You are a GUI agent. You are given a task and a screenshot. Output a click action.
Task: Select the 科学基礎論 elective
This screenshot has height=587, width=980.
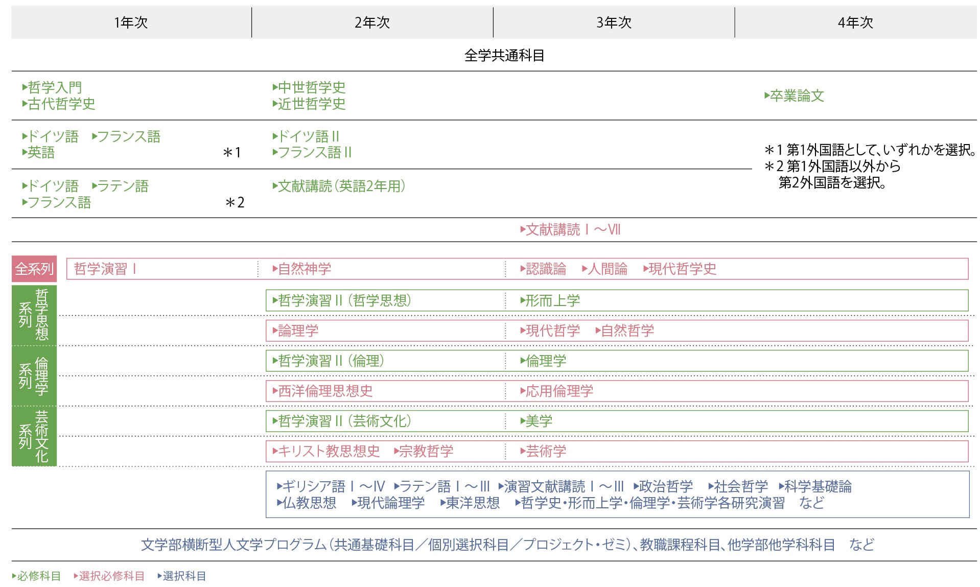point(815,486)
